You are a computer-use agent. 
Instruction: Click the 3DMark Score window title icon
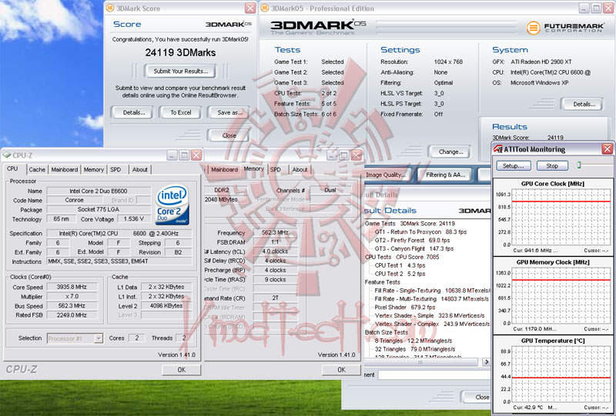coord(110,8)
